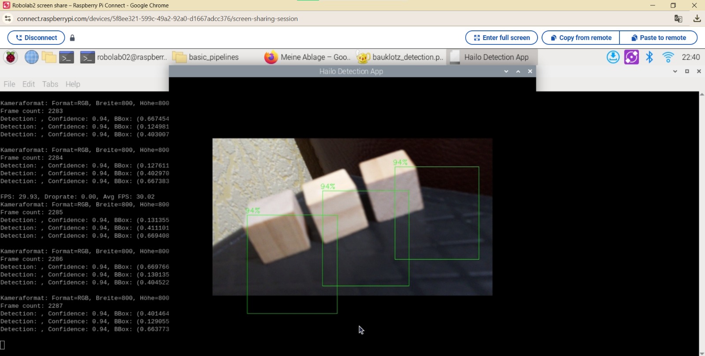The width and height of the screenshot is (705, 356).
Task: Open the terminal Tabs menu
Action: pyautogui.click(x=50, y=84)
